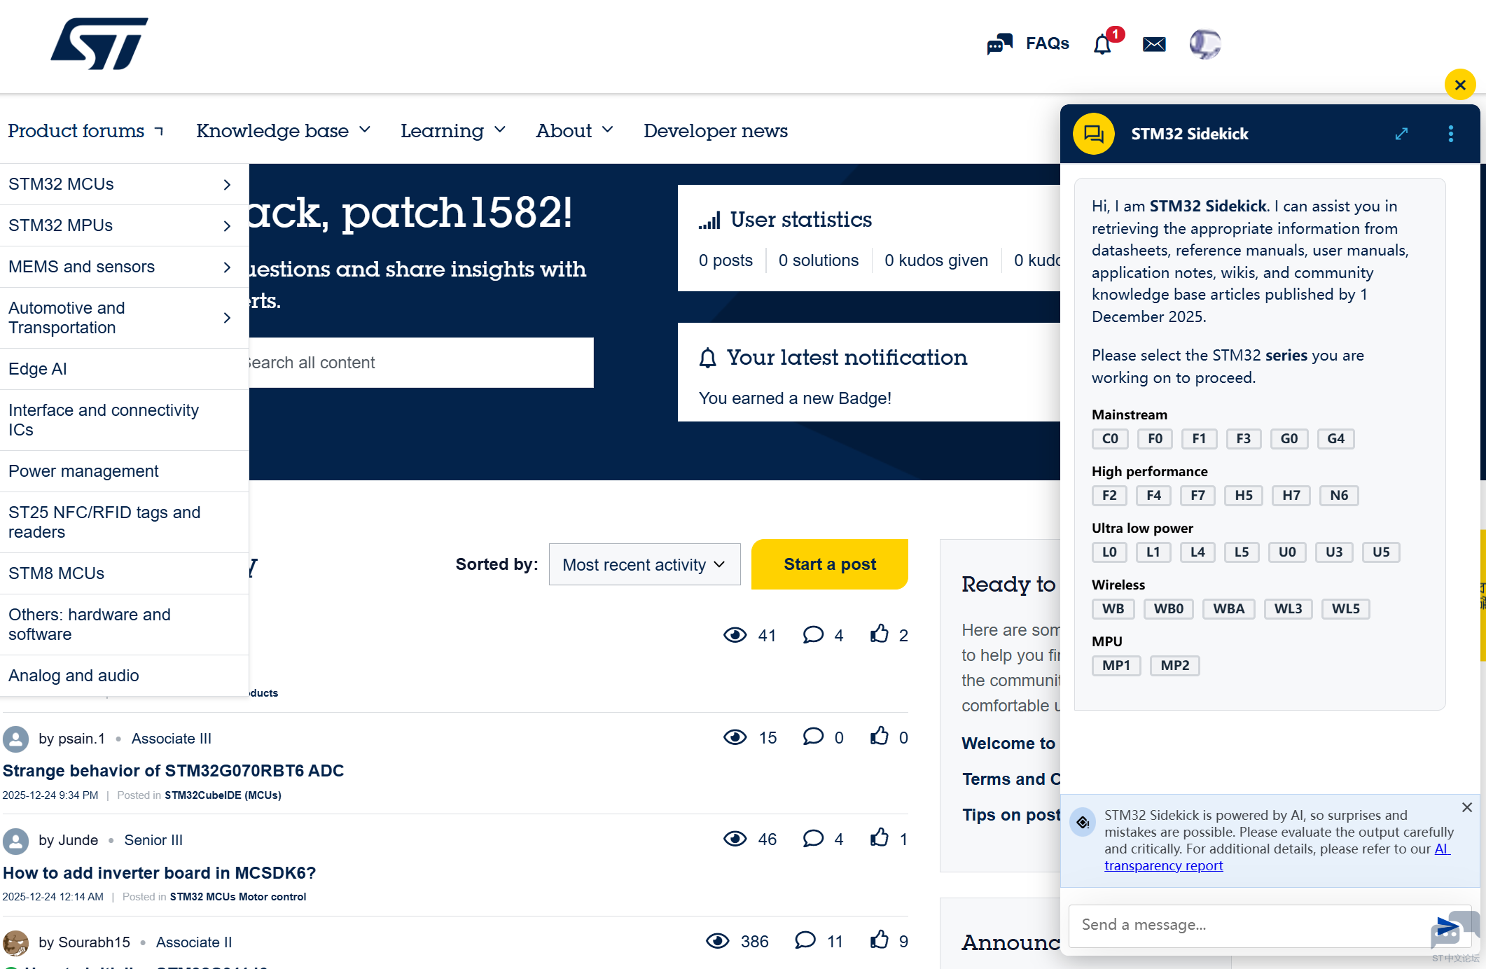1486x969 pixels.
Task: Click the views eye icon on Sourabh15's post
Action: [x=718, y=941]
